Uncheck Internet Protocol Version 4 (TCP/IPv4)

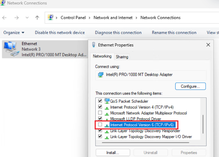100,107
